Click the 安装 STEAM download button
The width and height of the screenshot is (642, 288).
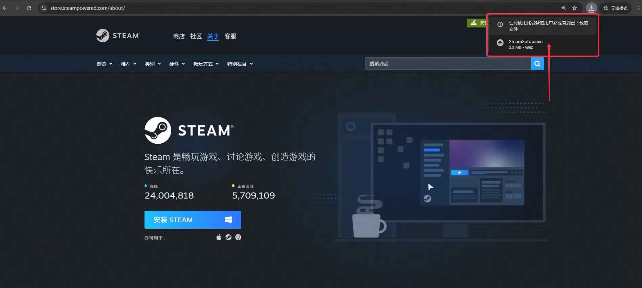[x=193, y=220]
